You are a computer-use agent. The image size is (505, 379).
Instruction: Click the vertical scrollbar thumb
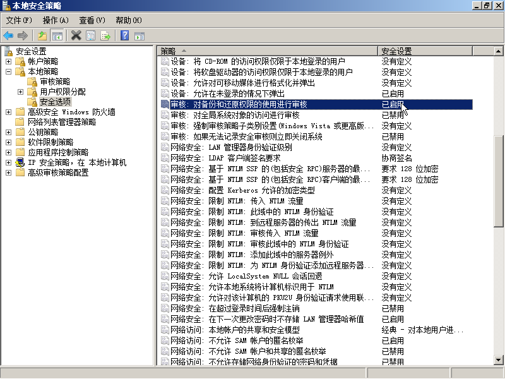pos(499,182)
